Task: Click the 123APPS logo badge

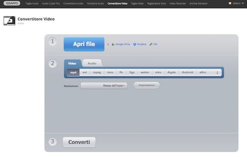Action: pos(12,3)
